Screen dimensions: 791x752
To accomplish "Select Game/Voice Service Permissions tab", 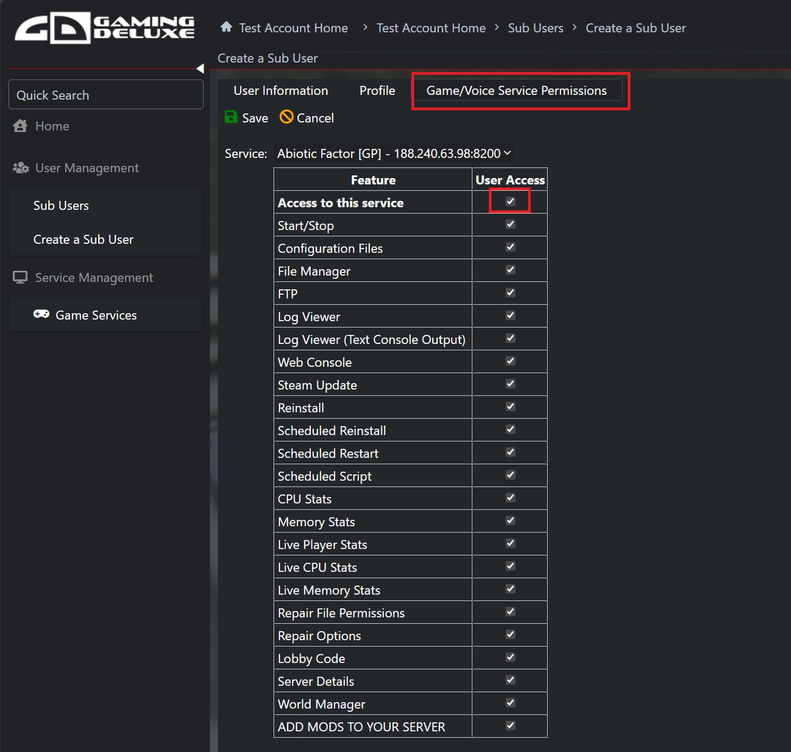I will point(516,91).
